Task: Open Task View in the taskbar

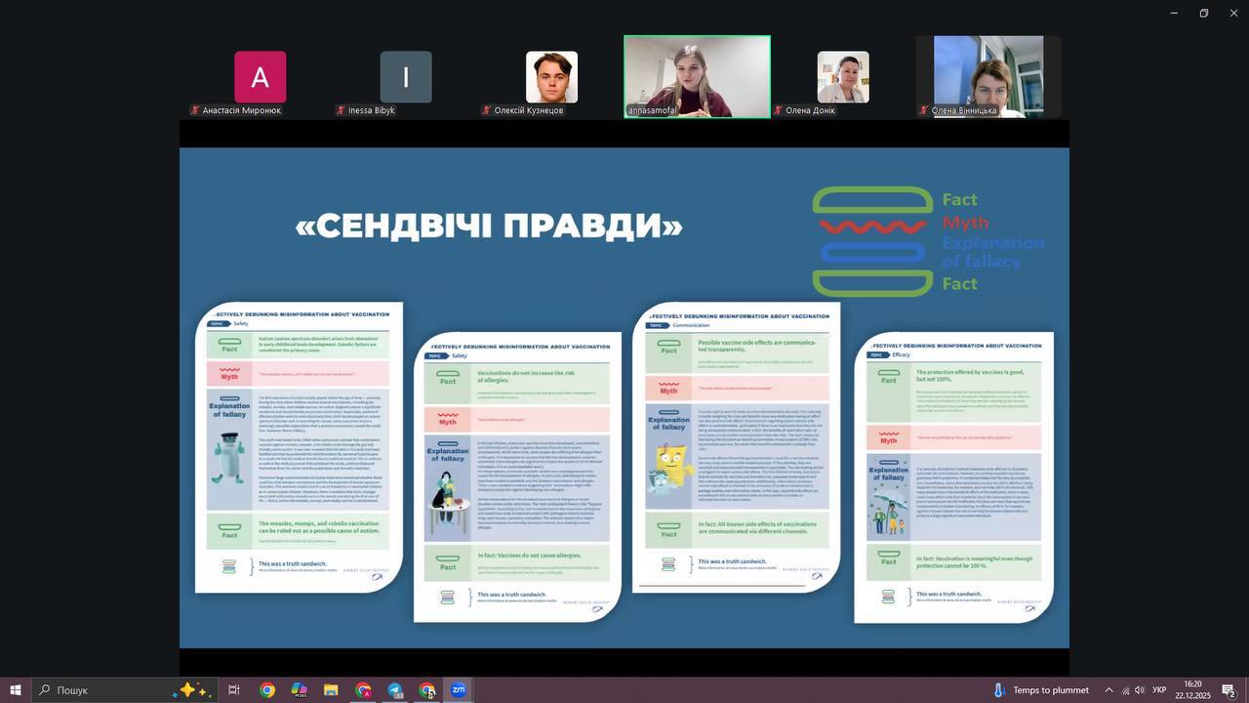Action: point(234,690)
